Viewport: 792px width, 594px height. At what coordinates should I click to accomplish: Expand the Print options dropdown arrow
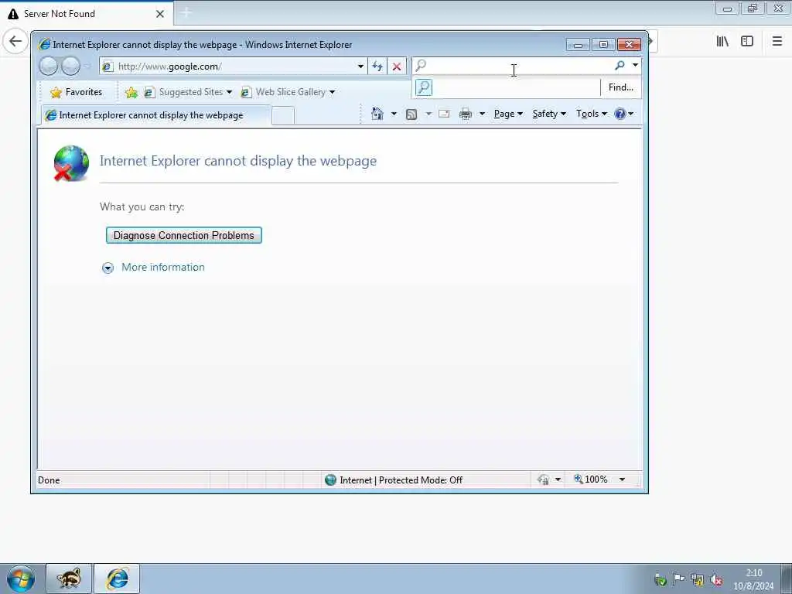click(x=482, y=114)
